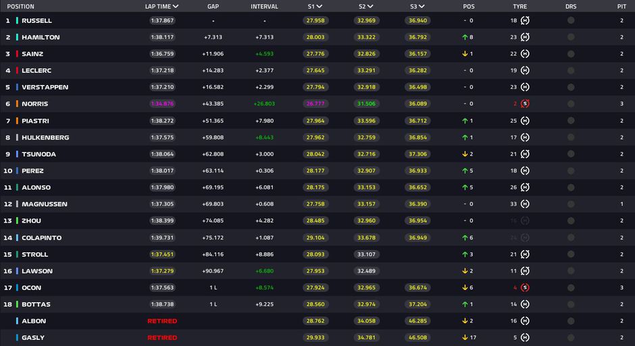Select the INTERVAL column header
This screenshot has height=346, width=635.
click(x=264, y=6)
